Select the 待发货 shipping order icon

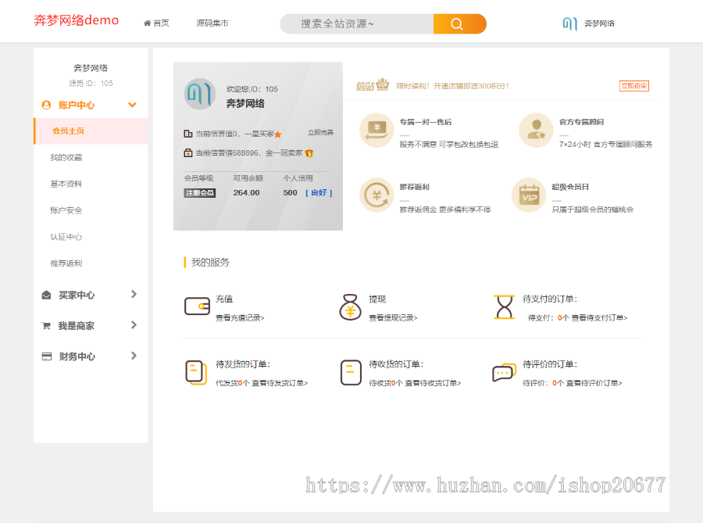pos(196,371)
